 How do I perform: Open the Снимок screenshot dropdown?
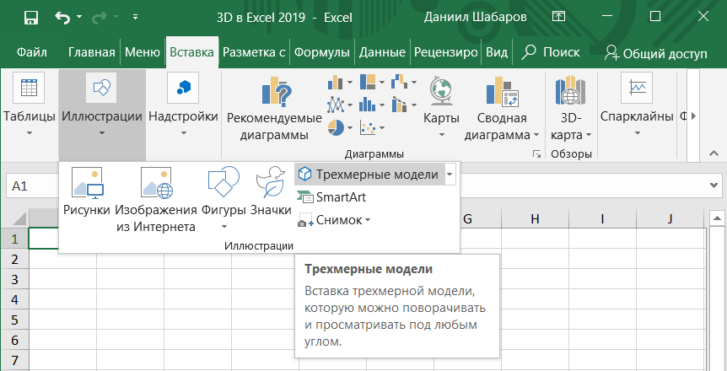pos(334,220)
